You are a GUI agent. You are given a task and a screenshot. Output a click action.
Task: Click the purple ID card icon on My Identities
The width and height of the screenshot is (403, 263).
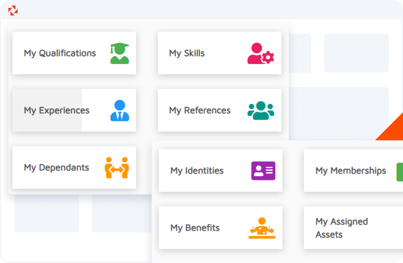[263, 171]
